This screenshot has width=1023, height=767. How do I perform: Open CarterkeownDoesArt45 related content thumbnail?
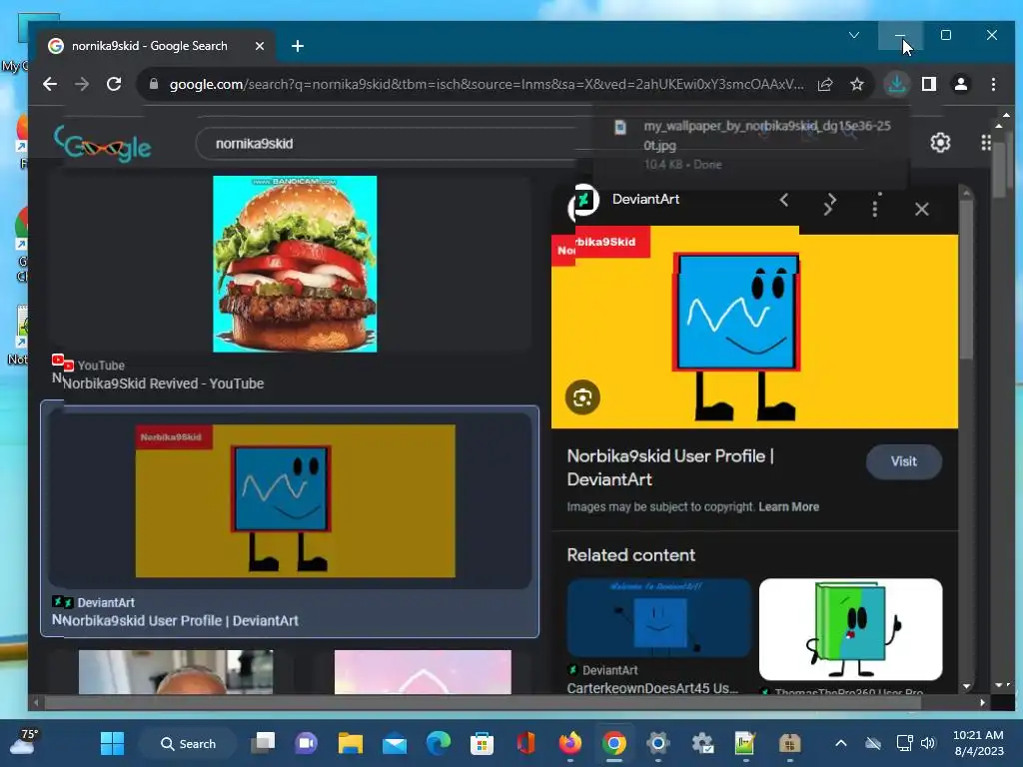pos(659,617)
